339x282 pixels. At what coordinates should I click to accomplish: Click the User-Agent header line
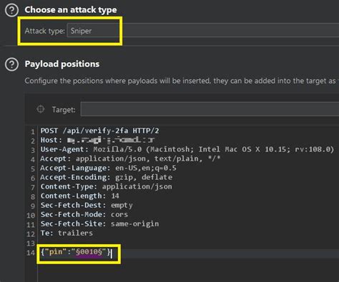pyautogui.click(x=187, y=149)
